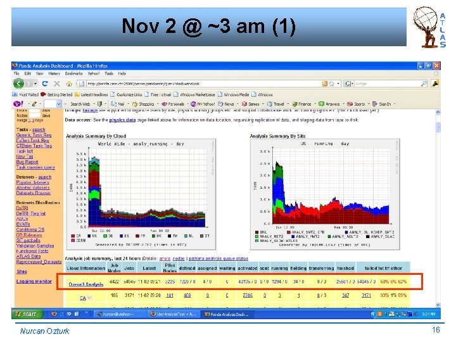Screen dimensions: 456x342
Task: Click the Analysis Summary By Cloud chart
Action: point(141,194)
